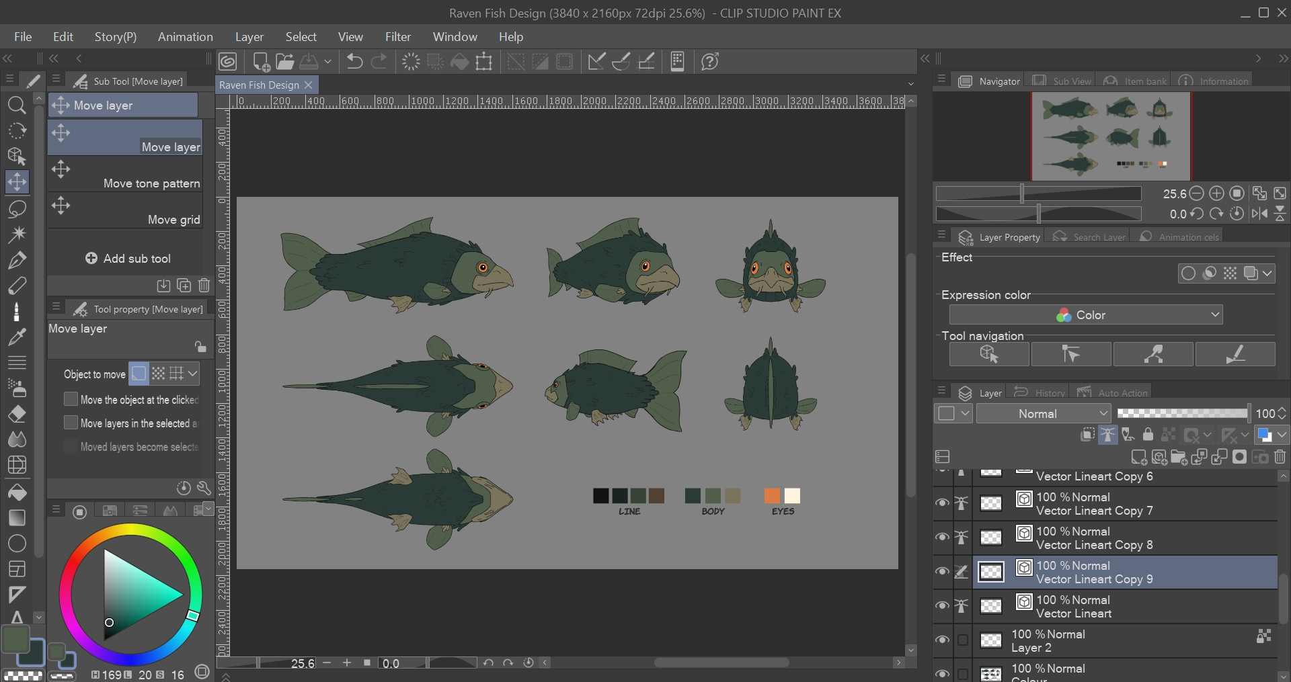
Task: Hide the Vector Lineart Copy 7 layer
Action: [942, 503]
